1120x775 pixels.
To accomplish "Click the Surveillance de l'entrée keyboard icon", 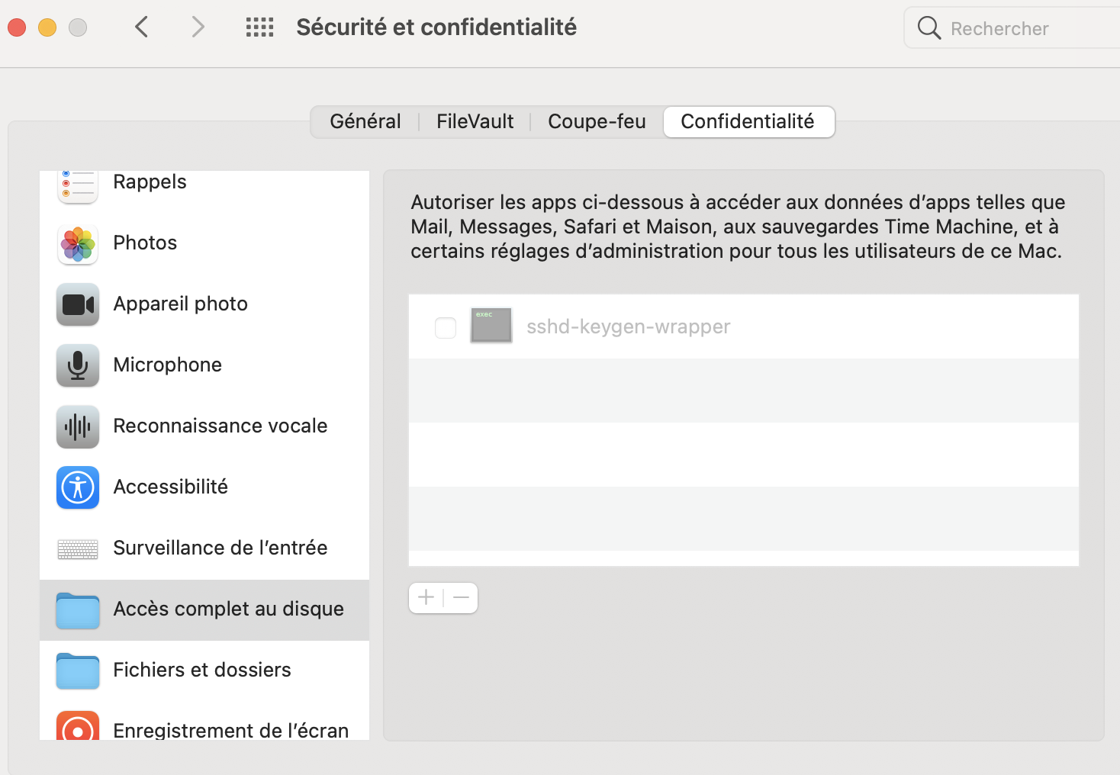I will [78, 548].
